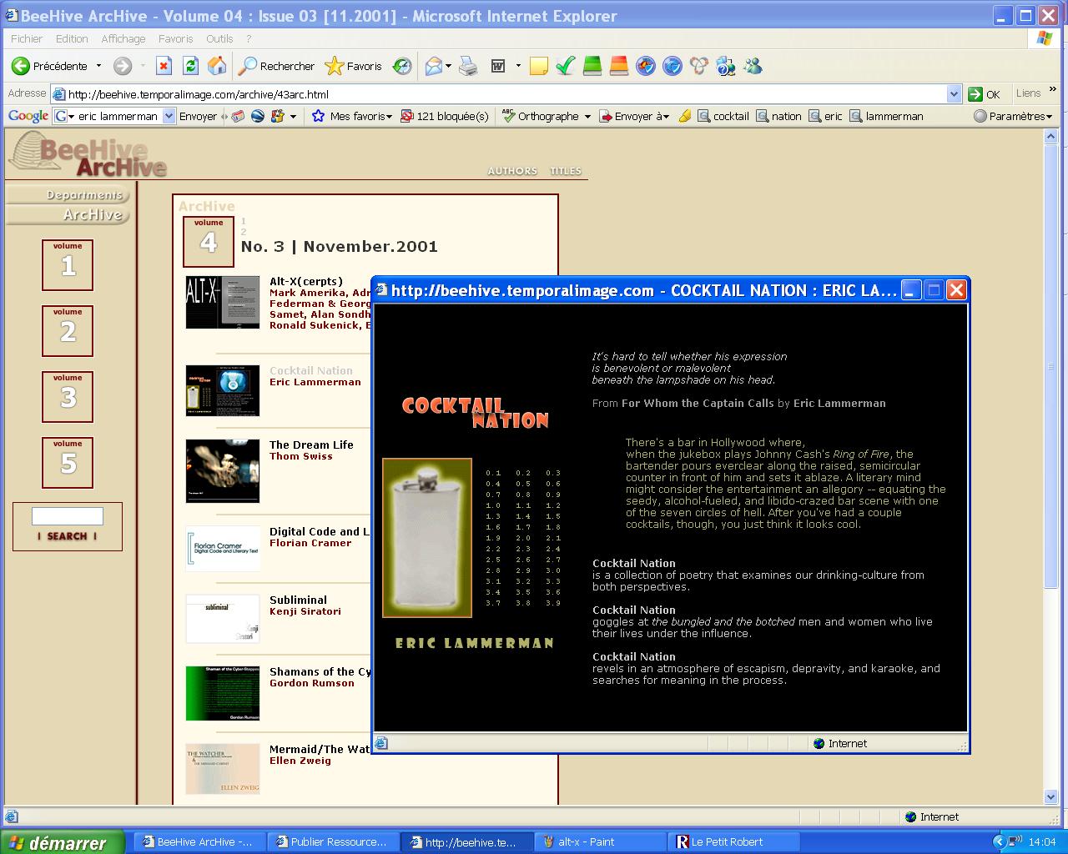Switch to Le Petit Robert taskbar item

click(734, 841)
